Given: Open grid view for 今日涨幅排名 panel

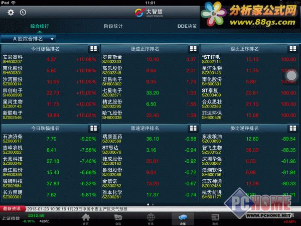Looking at the screenshot, I should coord(93,49).
